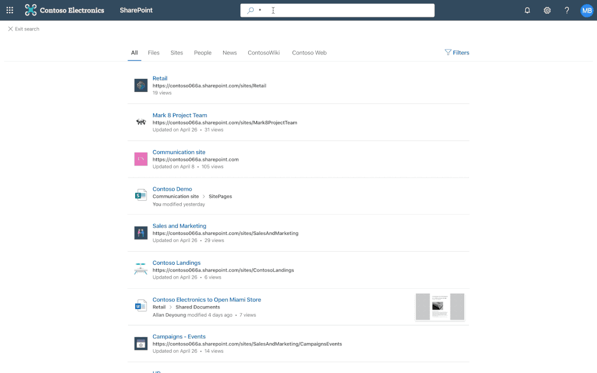Click the Mark8ProjectTeam URL text
This screenshot has height=373, width=597.
point(225,123)
